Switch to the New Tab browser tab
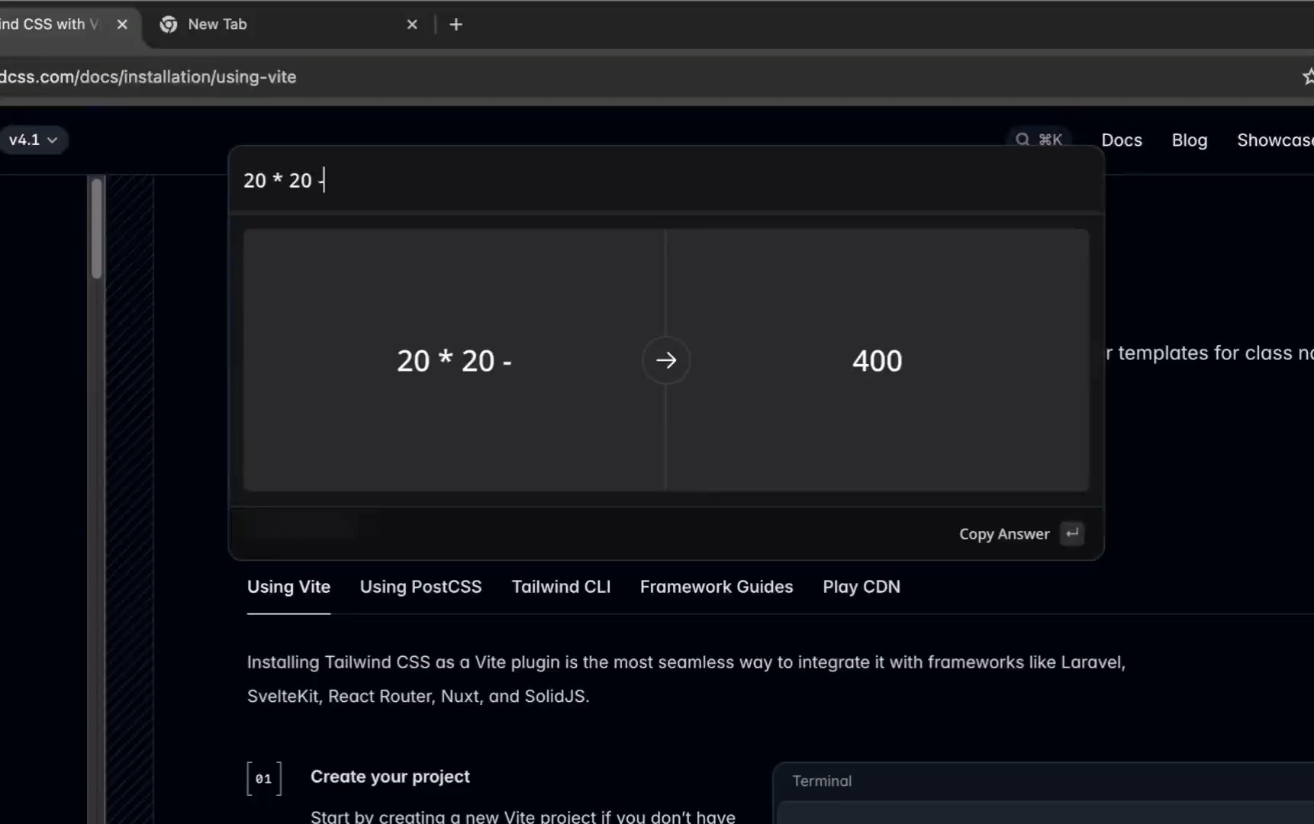This screenshot has height=824, width=1314. pyautogui.click(x=275, y=24)
